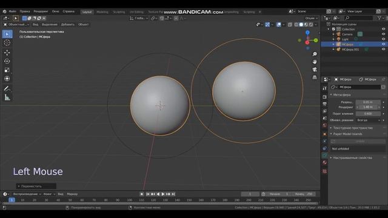
Task: Open the Tool properties tab
Action: [x=325, y=88]
